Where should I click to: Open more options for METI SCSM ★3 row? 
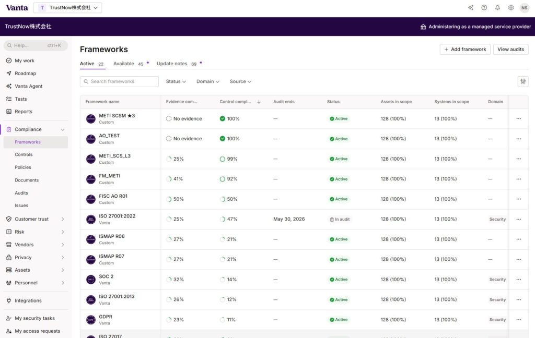518,118
